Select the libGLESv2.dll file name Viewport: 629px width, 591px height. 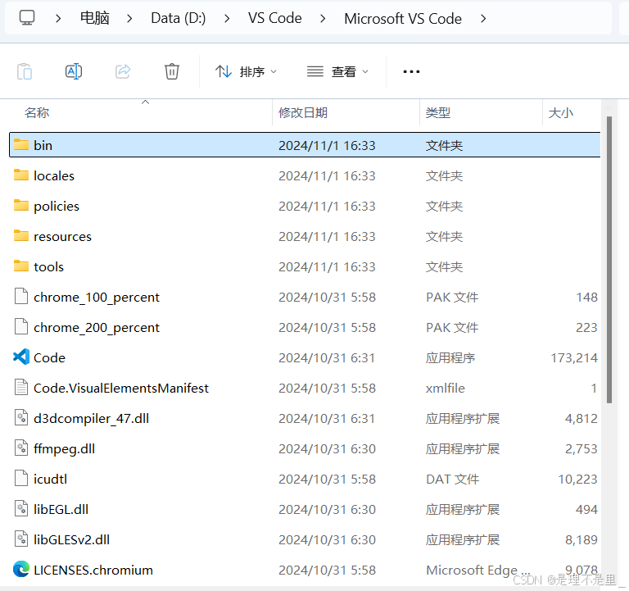tap(71, 539)
